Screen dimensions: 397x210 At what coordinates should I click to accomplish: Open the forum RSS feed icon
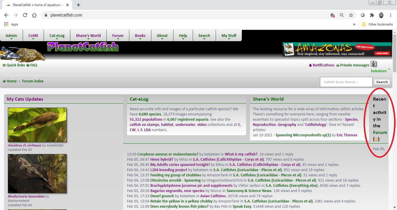(376, 139)
